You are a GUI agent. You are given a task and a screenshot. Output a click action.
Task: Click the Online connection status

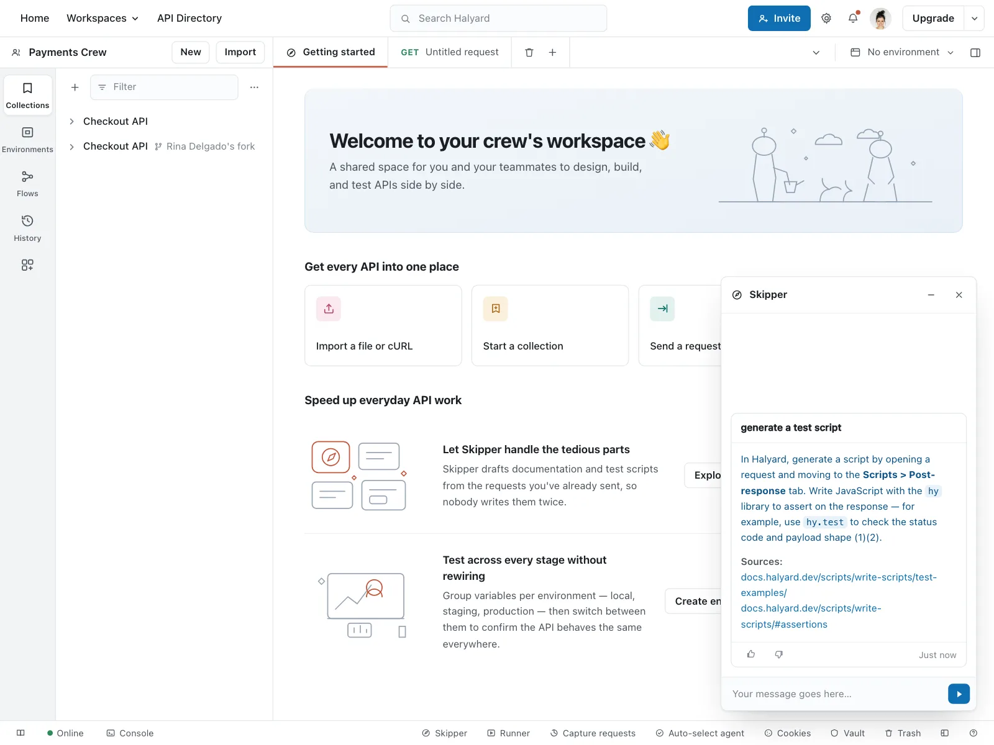[x=65, y=733]
